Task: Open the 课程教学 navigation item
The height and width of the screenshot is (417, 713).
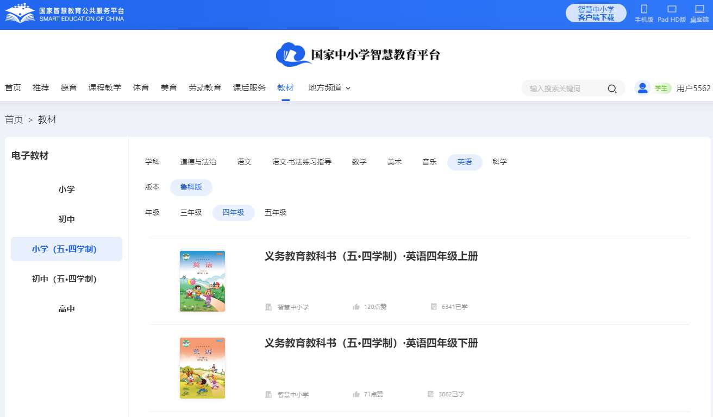Action: point(105,88)
